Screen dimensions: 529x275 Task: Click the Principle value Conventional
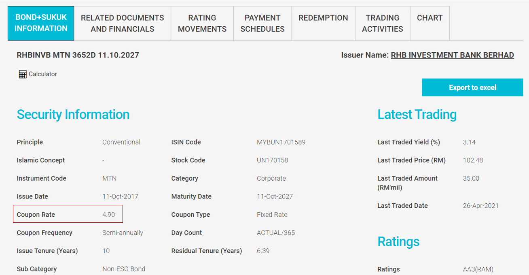click(x=121, y=142)
